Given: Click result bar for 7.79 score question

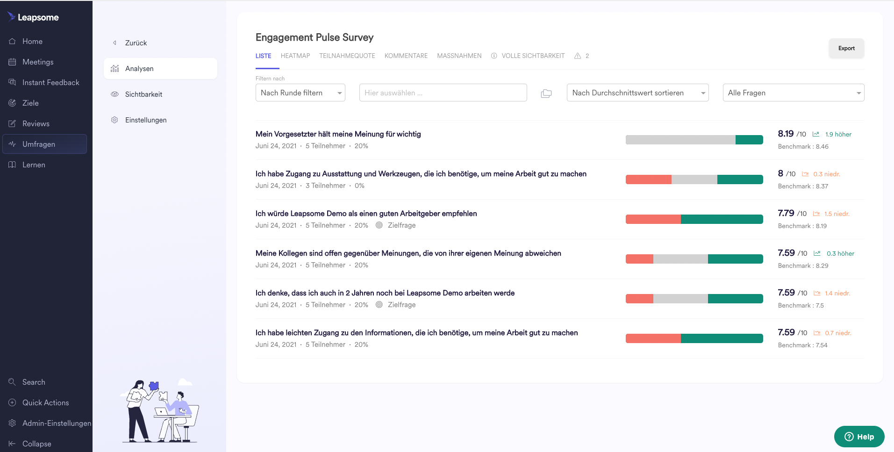Looking at the screenshot, I should tap(694, 219).
